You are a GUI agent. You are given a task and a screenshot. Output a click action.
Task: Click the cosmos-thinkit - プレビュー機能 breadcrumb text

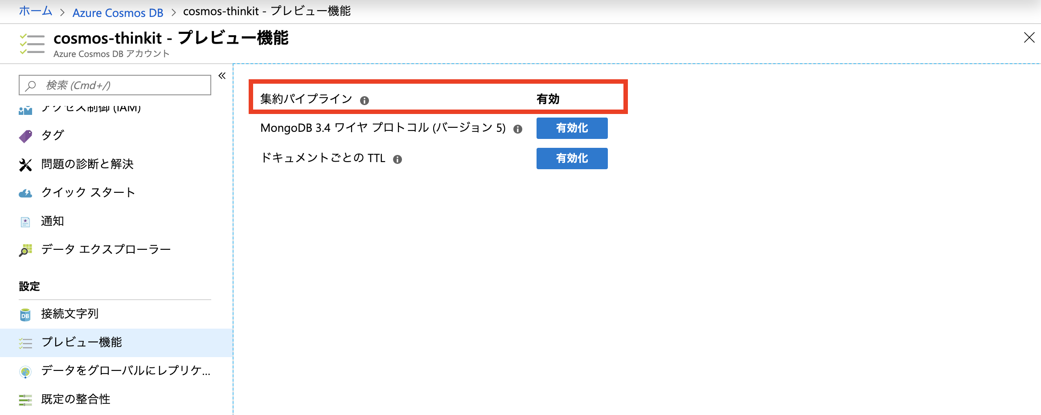[267, 11]
